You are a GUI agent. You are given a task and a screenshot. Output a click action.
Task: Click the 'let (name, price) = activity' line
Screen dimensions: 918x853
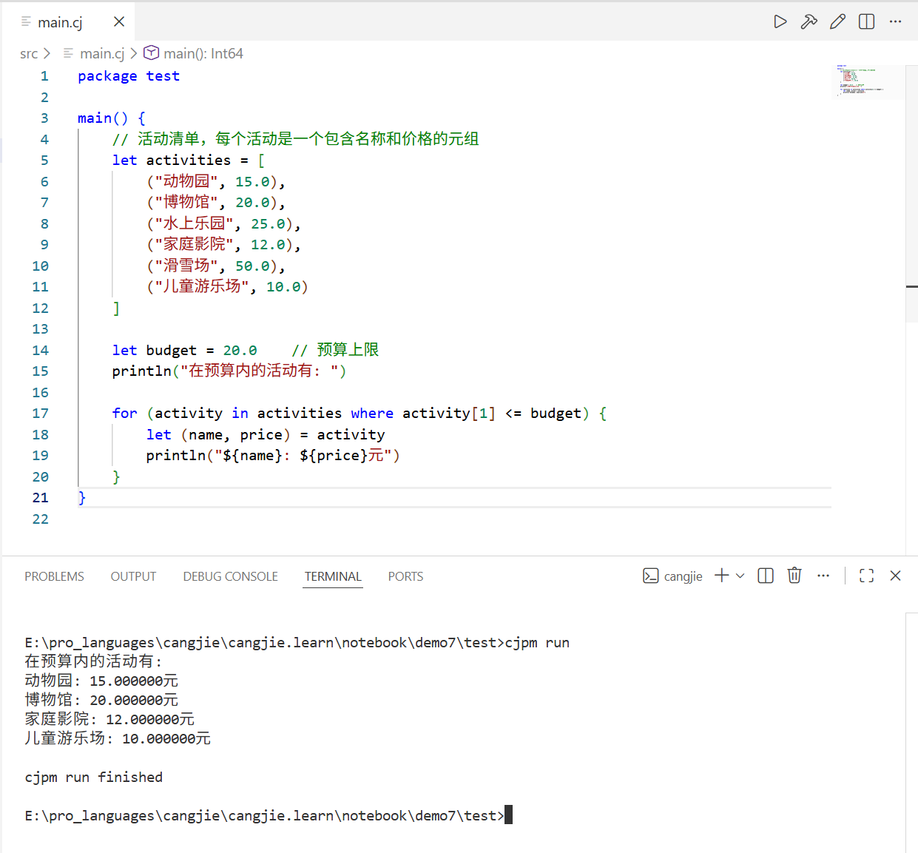[266, 435]
